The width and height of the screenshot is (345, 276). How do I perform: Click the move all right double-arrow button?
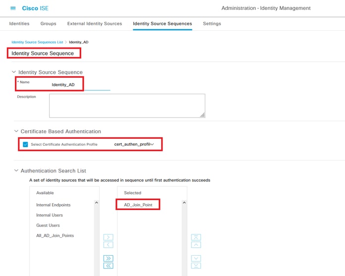108,258
